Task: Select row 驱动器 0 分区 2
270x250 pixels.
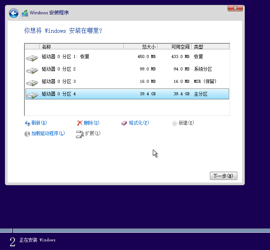Action: [127, 69]
